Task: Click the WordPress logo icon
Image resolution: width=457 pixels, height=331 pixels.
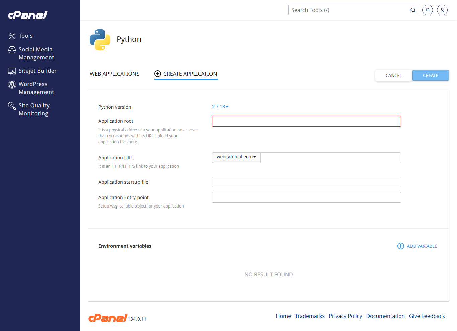Action: [x=12, y=85]
